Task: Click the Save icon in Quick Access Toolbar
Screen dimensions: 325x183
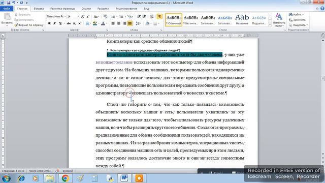Action: [9, 3]
